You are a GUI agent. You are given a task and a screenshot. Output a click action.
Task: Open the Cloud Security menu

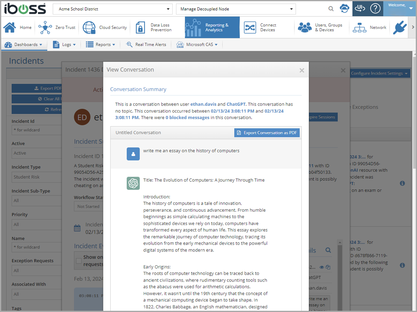tap(105, 27)
